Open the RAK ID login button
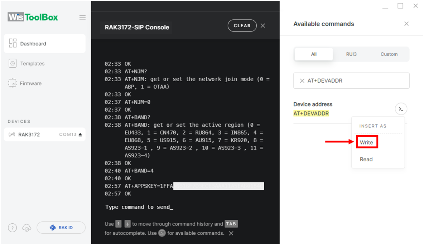This screenshot has width=424, height=244. coord(61,228)
